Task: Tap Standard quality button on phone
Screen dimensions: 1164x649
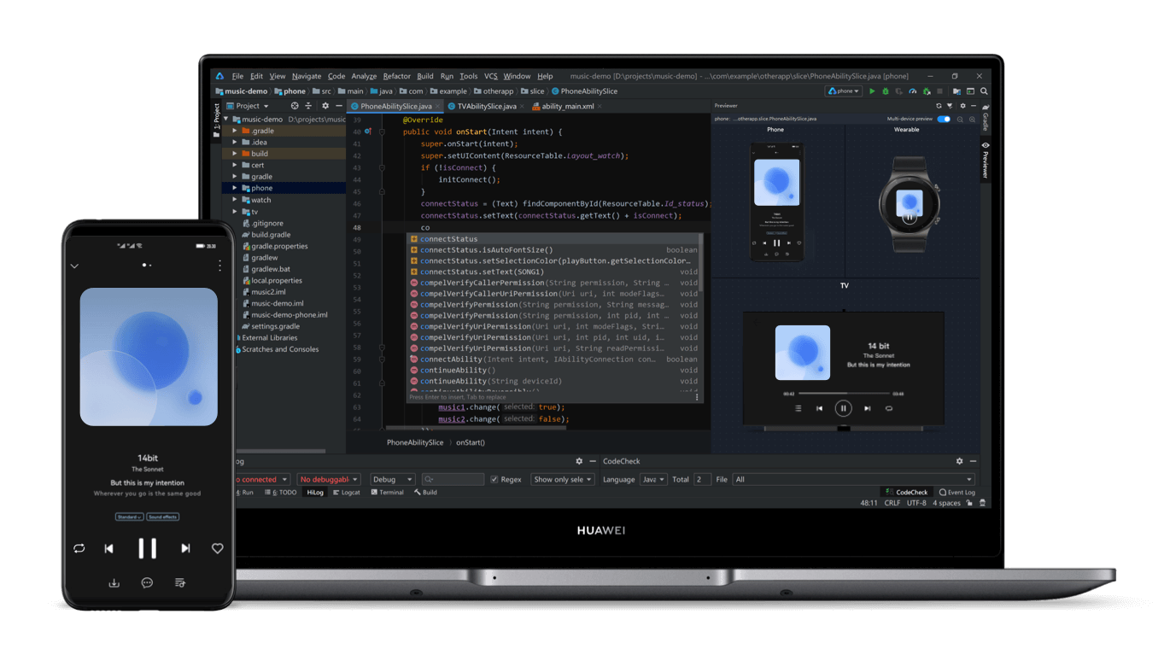Action: (x=129, y=517)
